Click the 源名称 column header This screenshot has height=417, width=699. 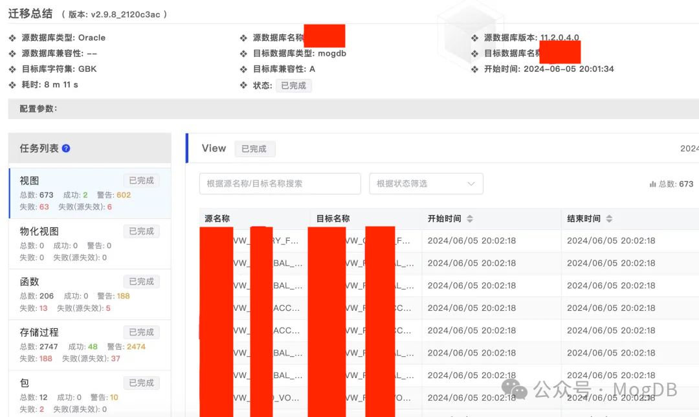[x=217, y=219]
